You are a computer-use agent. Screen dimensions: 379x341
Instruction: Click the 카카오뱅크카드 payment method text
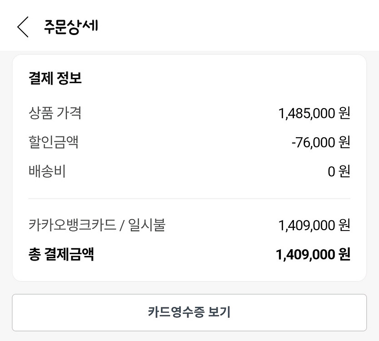point(72,225)
